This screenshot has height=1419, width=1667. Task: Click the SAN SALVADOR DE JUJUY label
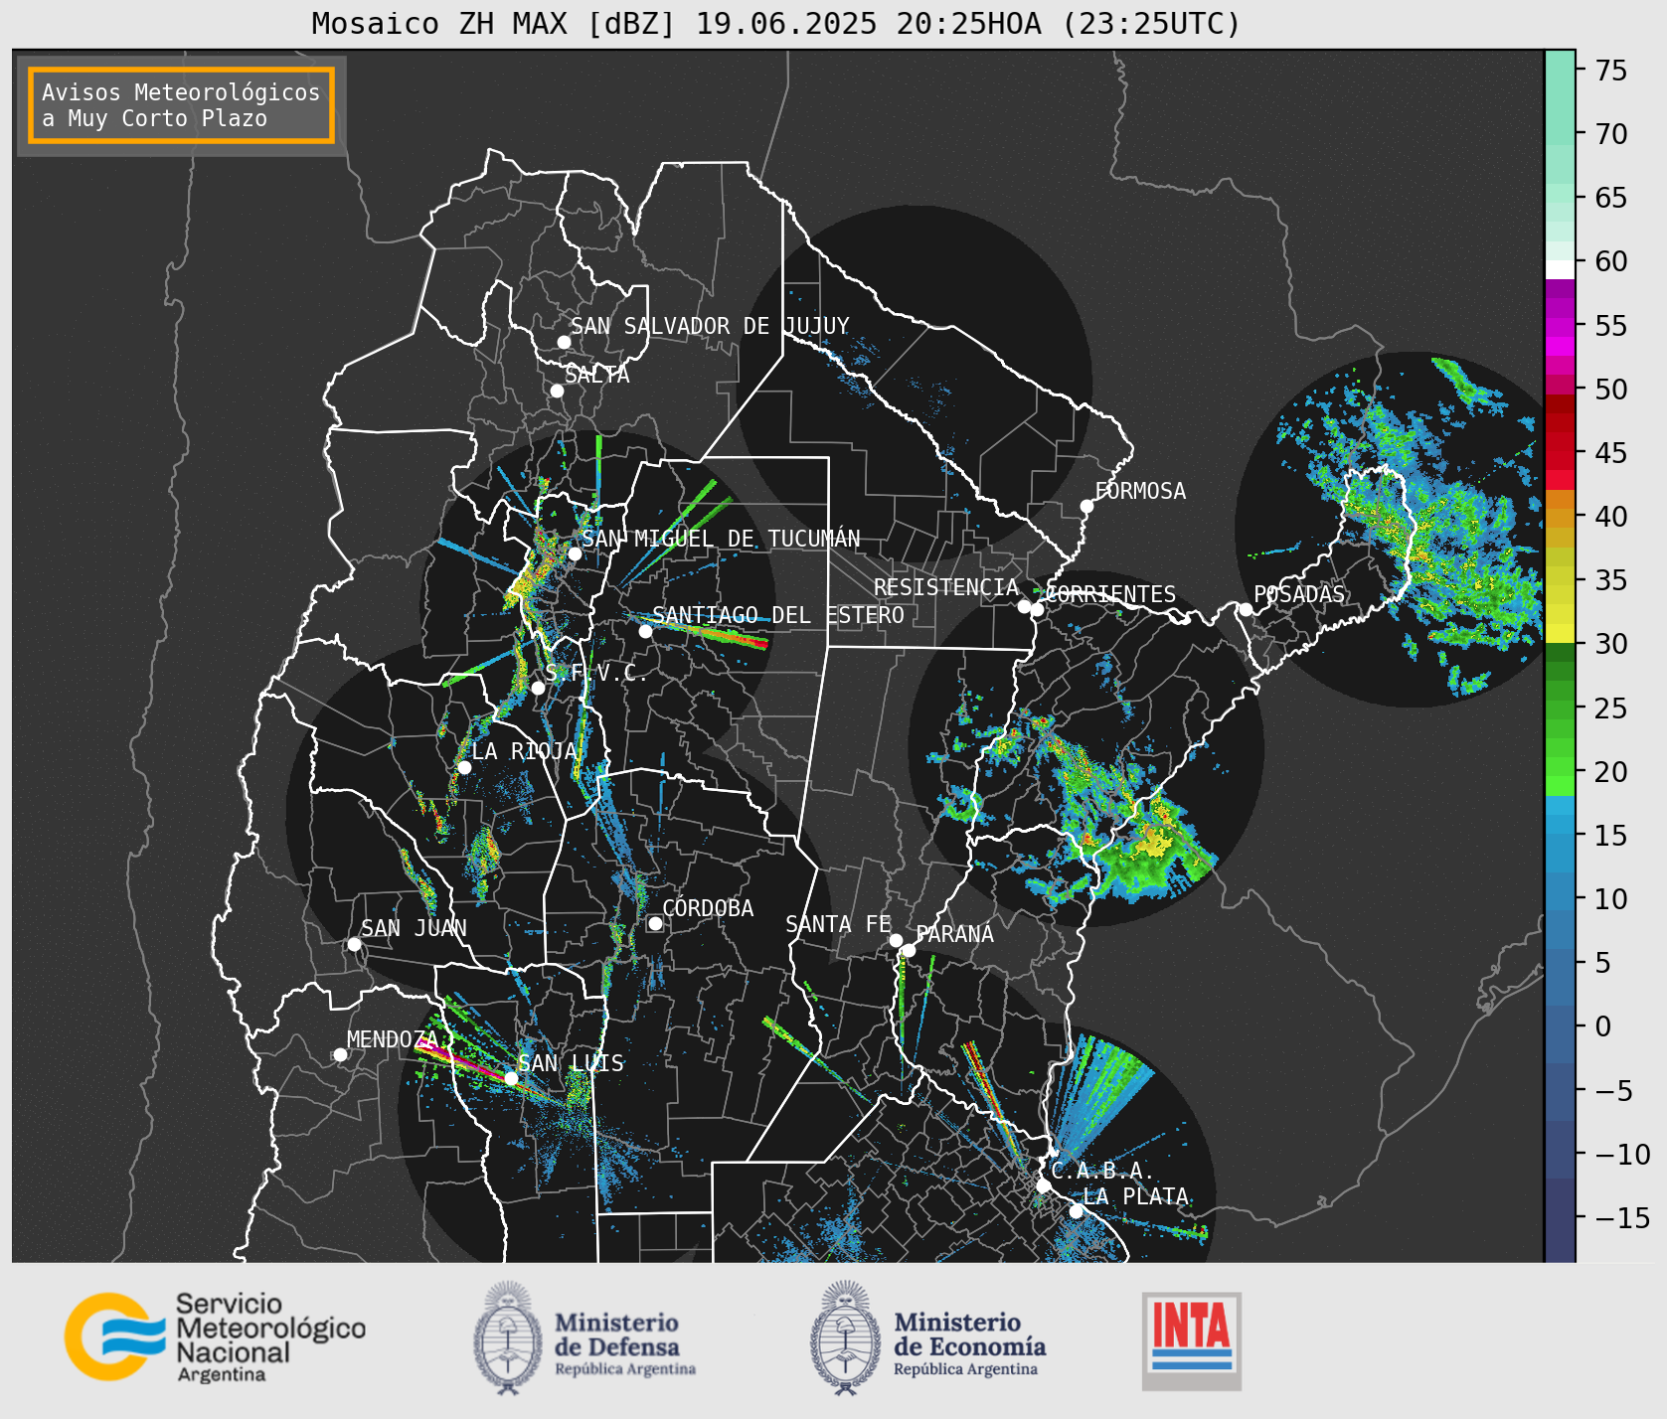coord(710,326)
